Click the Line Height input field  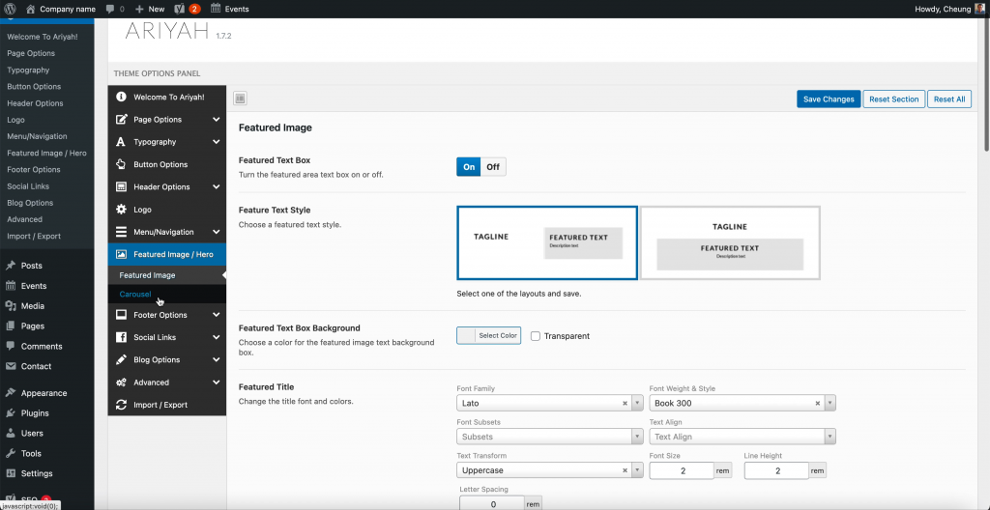click(776, 470)
